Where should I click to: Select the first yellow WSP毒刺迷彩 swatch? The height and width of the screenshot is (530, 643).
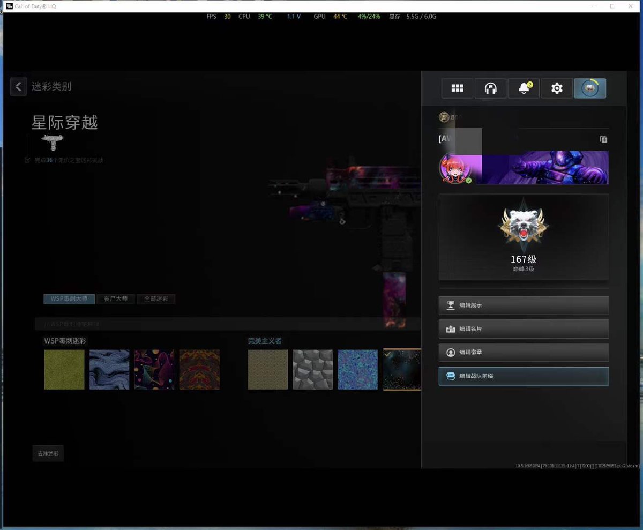(64, 369)
